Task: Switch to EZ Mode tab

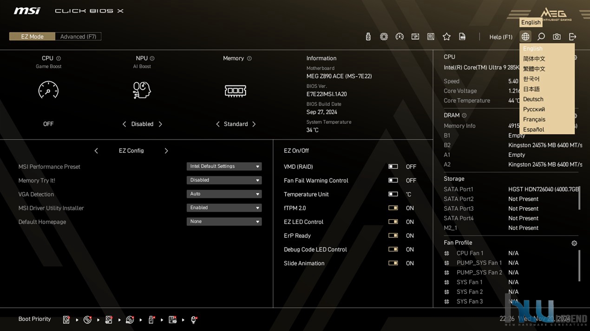Action: point(32,37)
